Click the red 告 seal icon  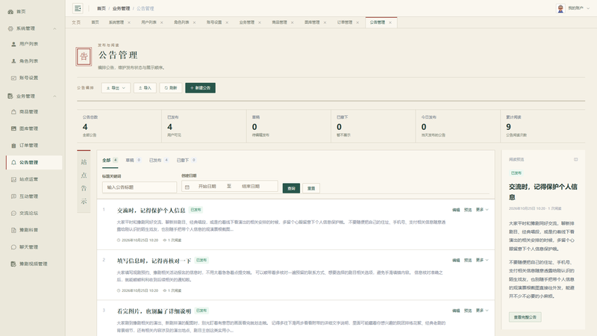coord(84,57)
